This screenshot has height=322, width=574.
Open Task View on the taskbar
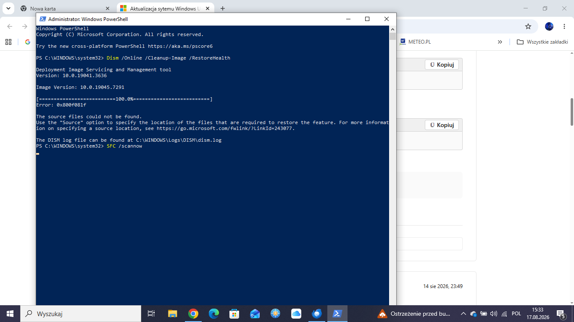point(151,314)
